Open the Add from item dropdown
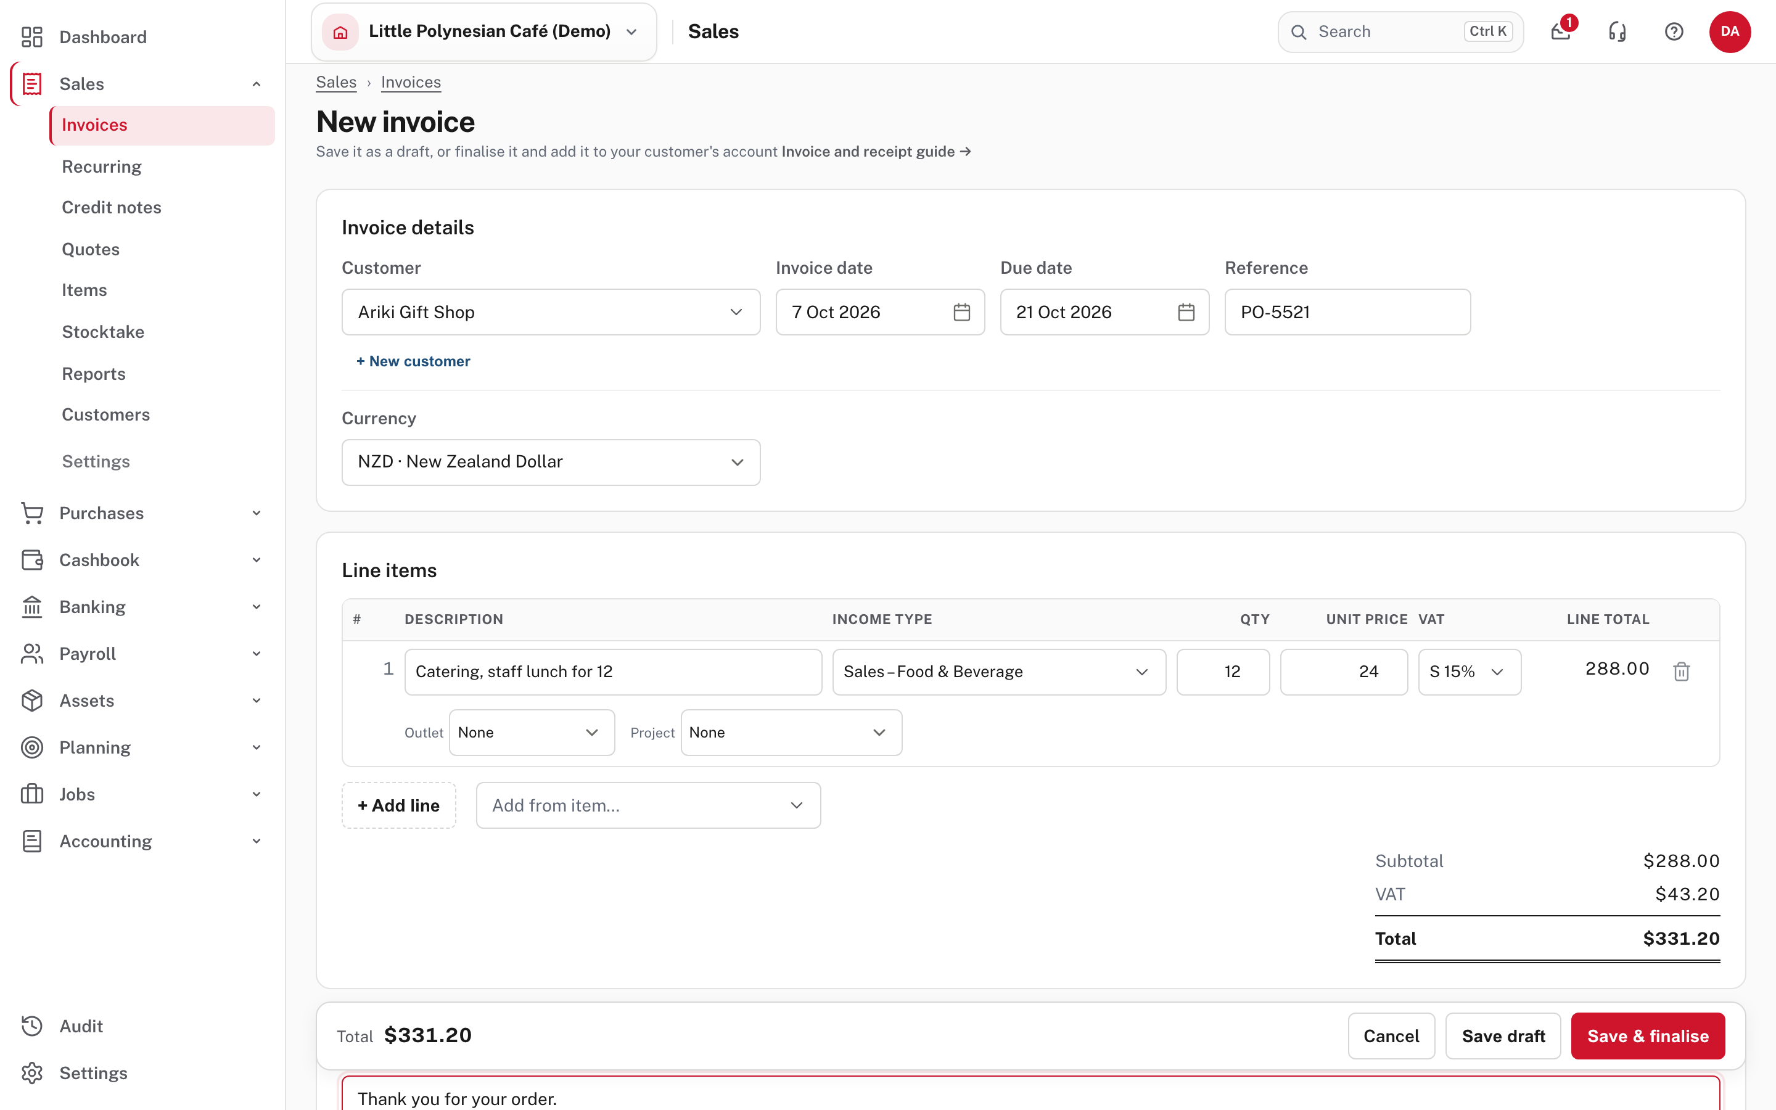Image resolution: width=1776 pixels, height=1110 pixels. click(648, 805)
